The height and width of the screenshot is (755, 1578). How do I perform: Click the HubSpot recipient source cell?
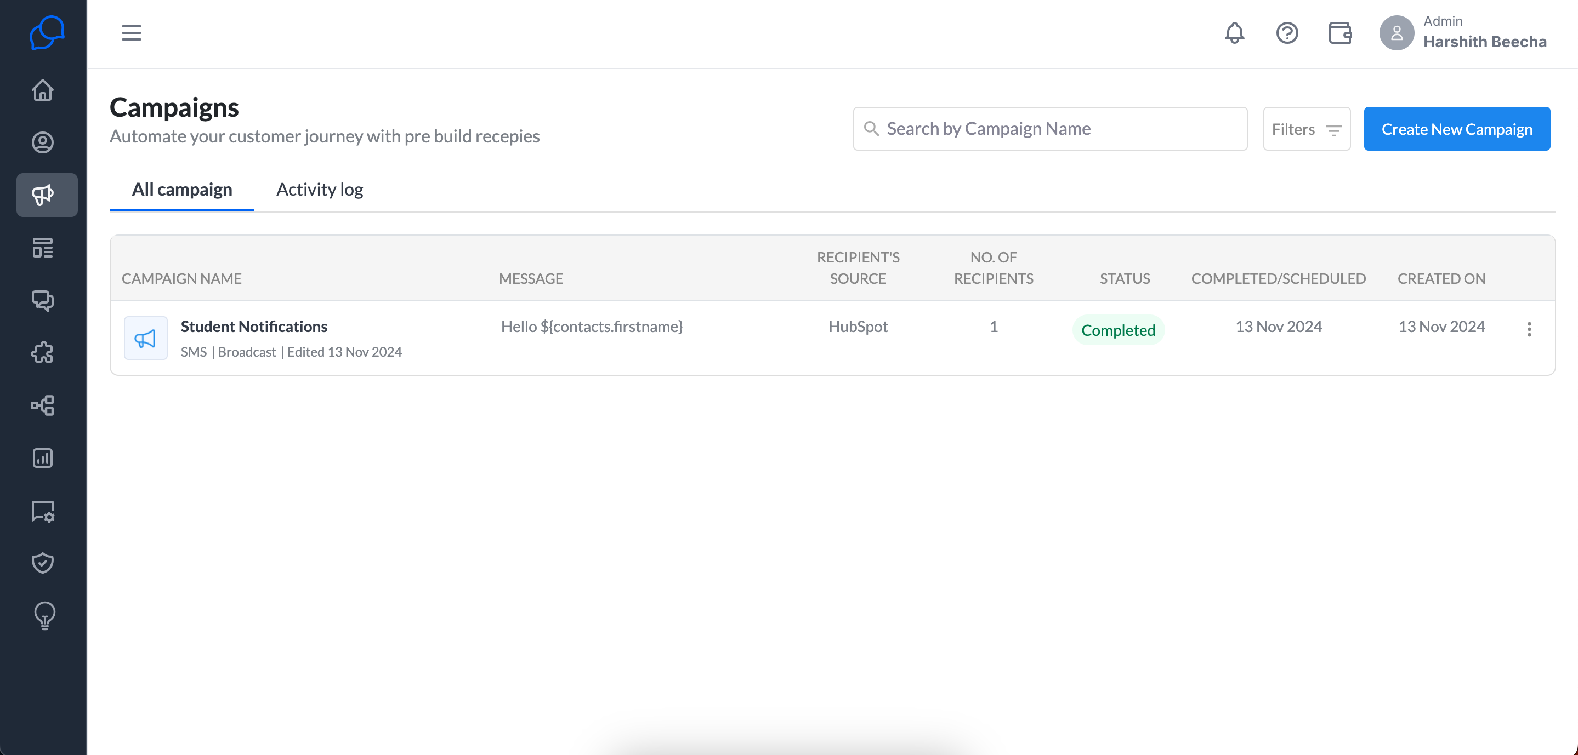(x=858, y=327)
